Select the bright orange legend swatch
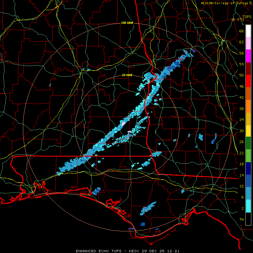Image resolution: width=253 pixels, height=253 pixels. pyautogui.click(x=248, y=106)
